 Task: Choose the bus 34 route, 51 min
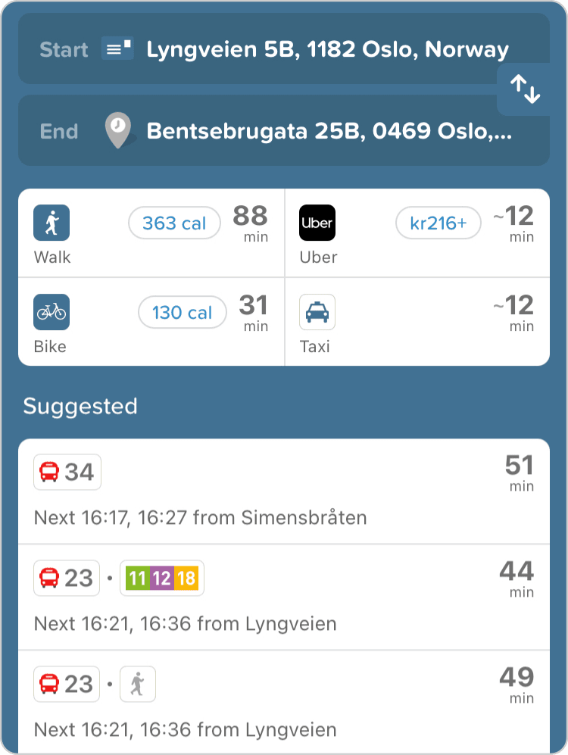pyautogui.click(x=283, y=491)
